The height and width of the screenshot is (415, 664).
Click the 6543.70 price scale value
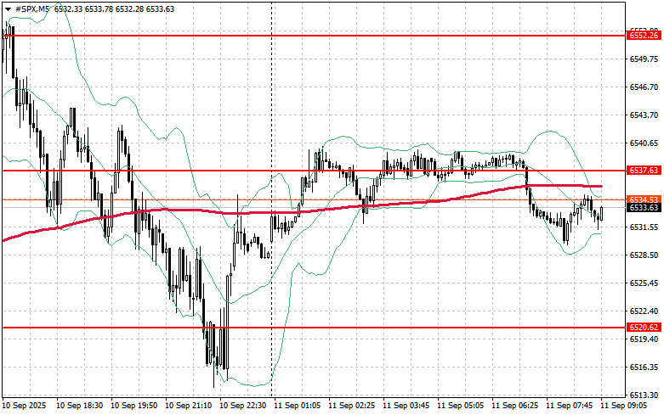644,115
